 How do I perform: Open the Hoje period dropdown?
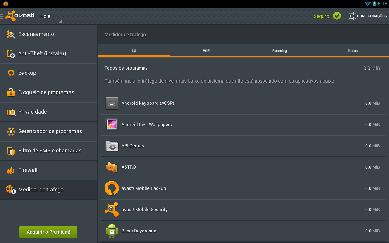pos(50,16)
